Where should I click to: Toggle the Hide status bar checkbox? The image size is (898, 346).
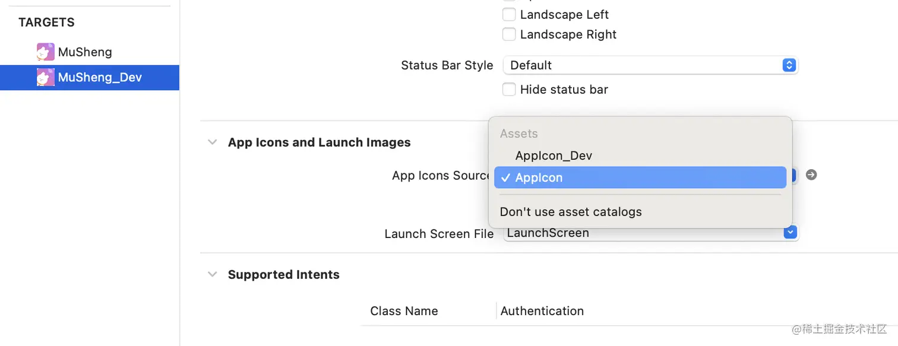(x=509, y=90)
